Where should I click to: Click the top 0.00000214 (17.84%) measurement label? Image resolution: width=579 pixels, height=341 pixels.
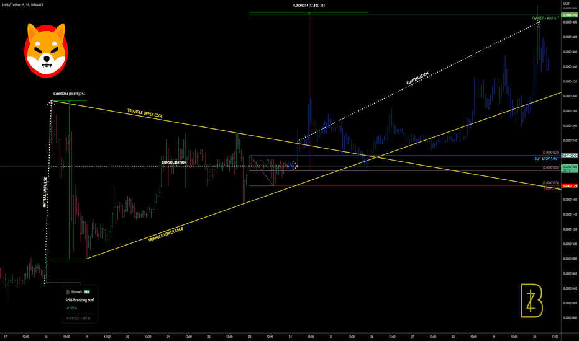point(309,6)
